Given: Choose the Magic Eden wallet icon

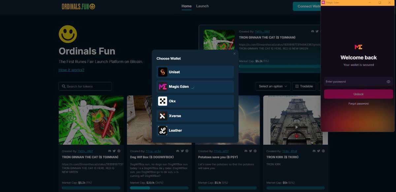Looking at the screenshot, I should [x=162, y=86].
